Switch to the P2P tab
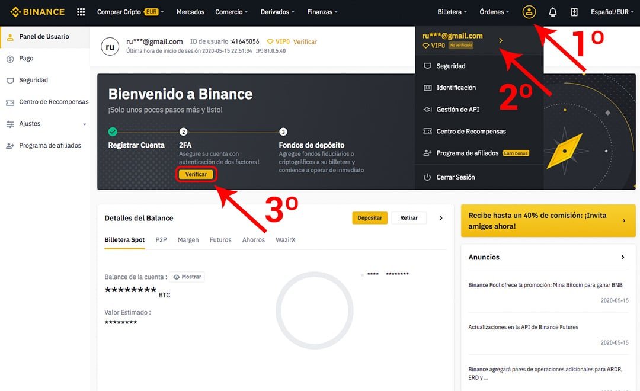Image resolution: width=640 pixels, height=391 pixels. point(161,240)
